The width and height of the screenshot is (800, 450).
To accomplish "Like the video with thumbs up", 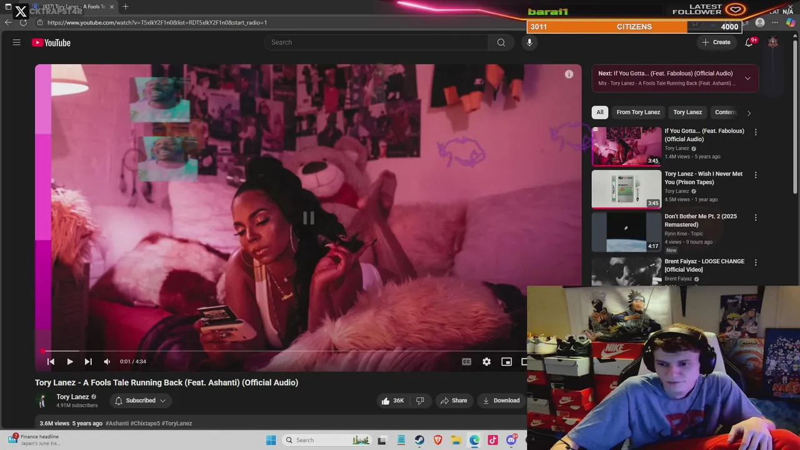I will [x=392, y=401].
